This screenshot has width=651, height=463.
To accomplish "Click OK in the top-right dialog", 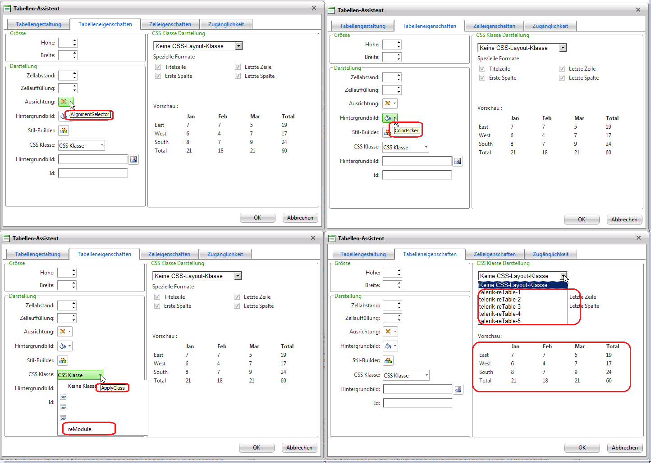I will [582, 220].
